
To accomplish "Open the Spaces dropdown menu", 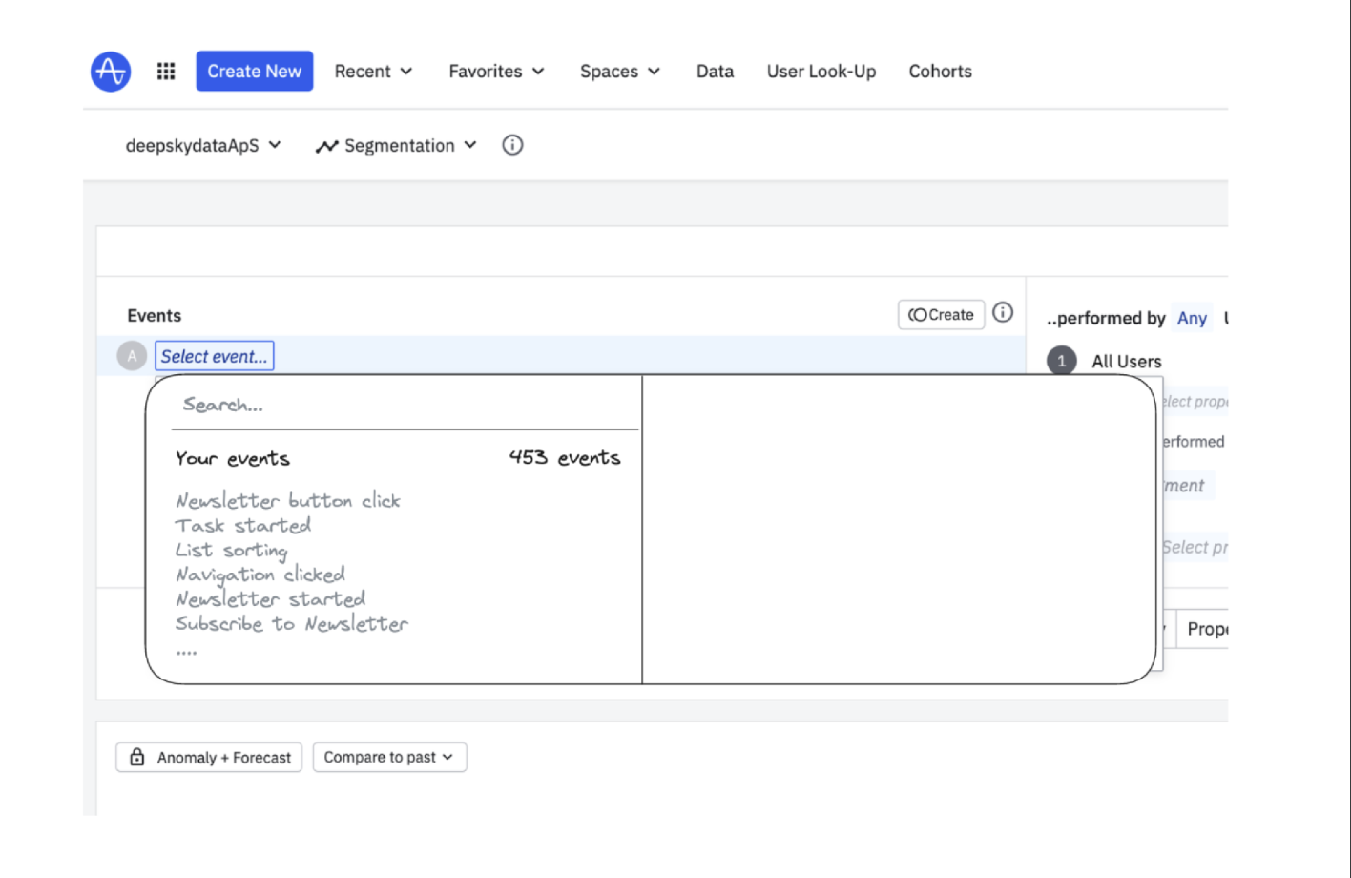I will (x=619, y=72).
